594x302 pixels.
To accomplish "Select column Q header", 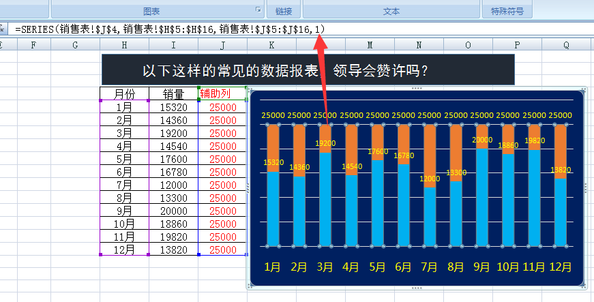I will click(566, 45).
